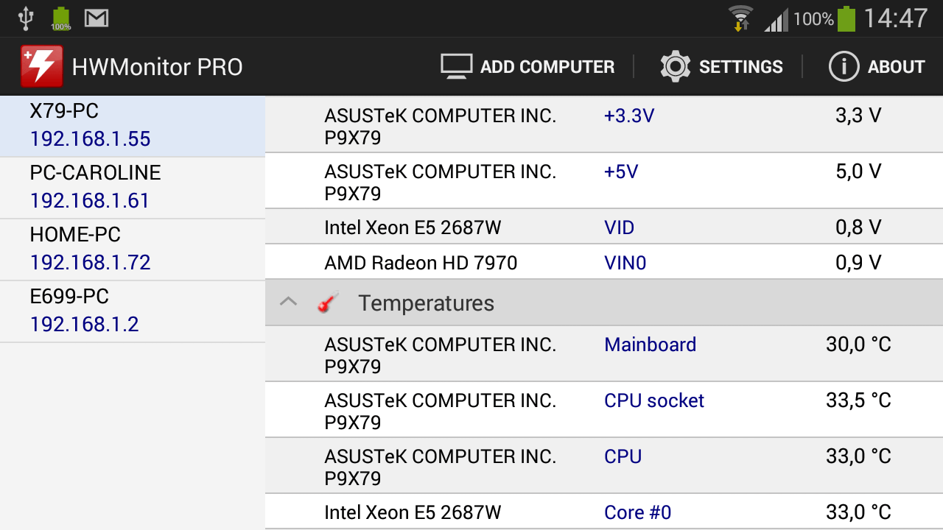943x530 pixels.
Task: Collapse the Temperatures section chevron
Action: pyautogui.click(x=289, y=303)
